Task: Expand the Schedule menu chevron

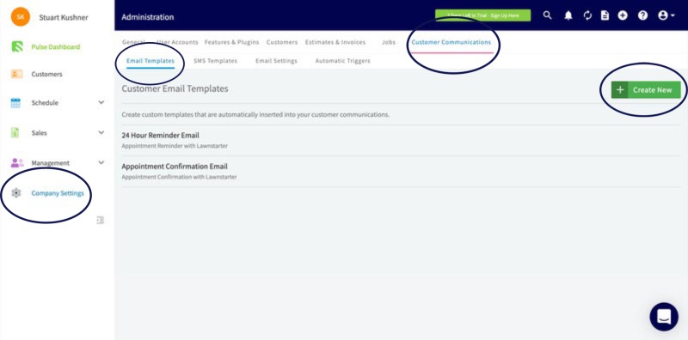Action: coord(101,102)
